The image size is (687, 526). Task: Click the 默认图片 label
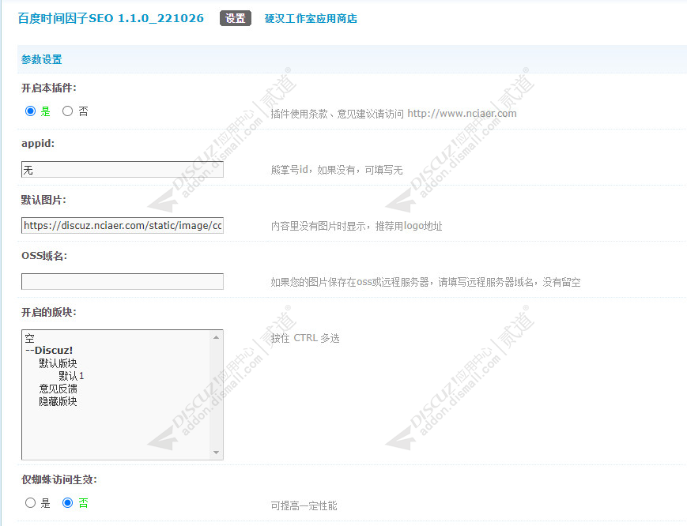pos(43,200)
